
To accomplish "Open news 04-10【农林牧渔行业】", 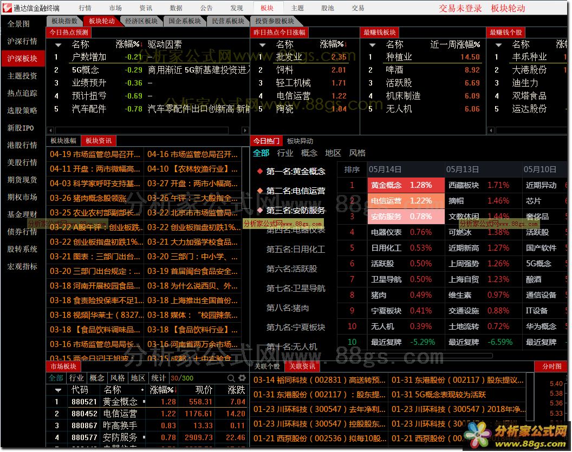I will [x=192, y=169].
